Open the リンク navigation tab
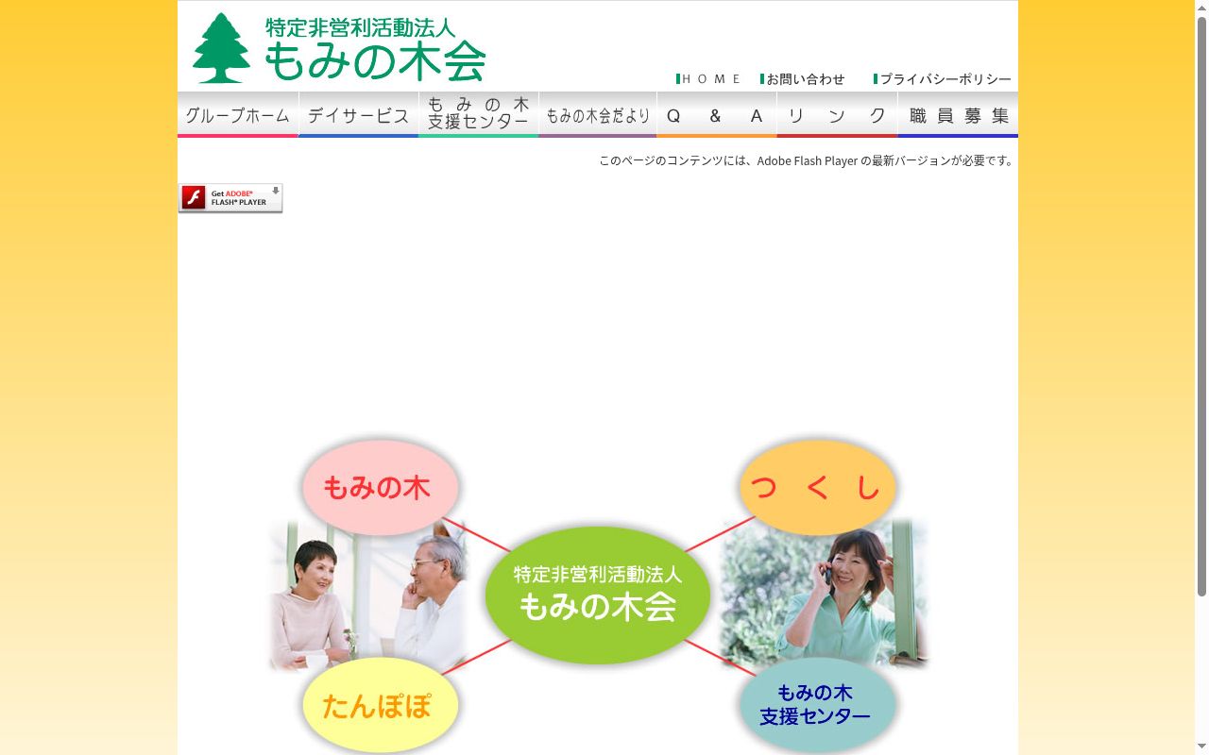This screenshot has width=1209, height=755. [837, 115]
